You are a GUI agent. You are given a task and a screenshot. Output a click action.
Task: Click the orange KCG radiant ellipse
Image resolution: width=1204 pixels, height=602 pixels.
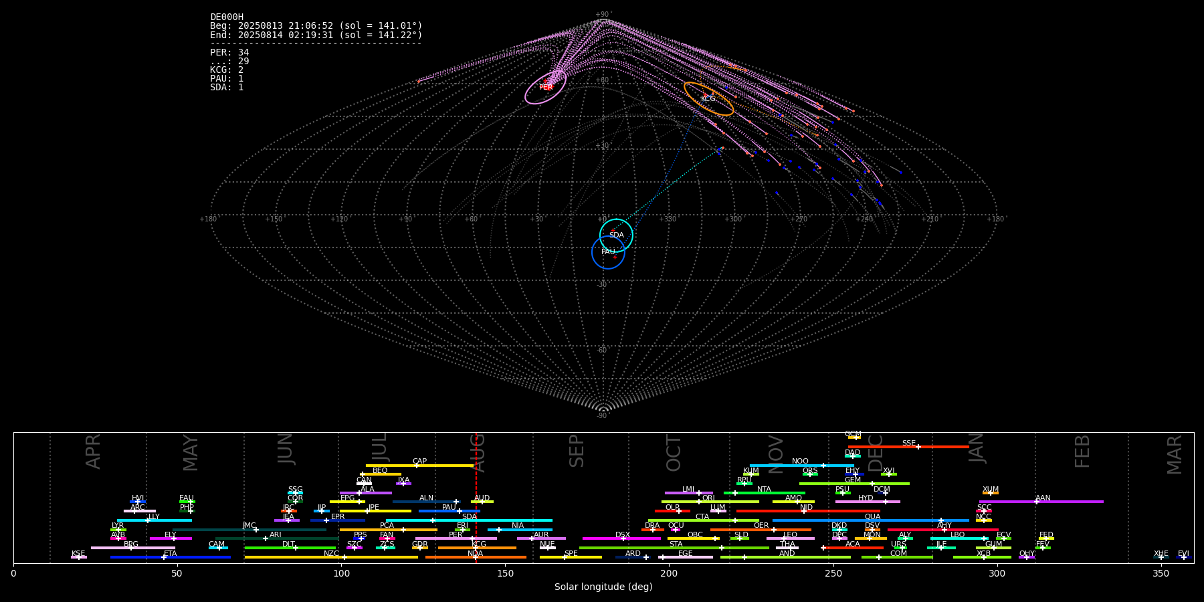pyautogui.click(x=708, y=99)
